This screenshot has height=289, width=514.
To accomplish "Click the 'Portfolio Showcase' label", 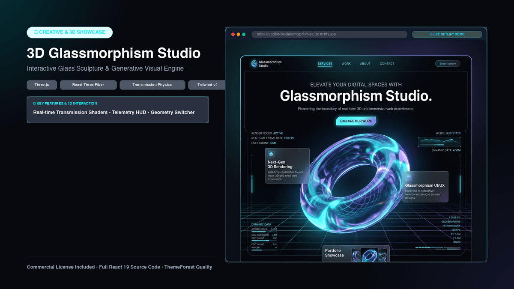I will [334, 253].
